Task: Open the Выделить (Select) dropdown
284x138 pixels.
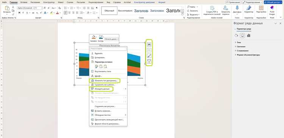Action: tap(193, 14)
